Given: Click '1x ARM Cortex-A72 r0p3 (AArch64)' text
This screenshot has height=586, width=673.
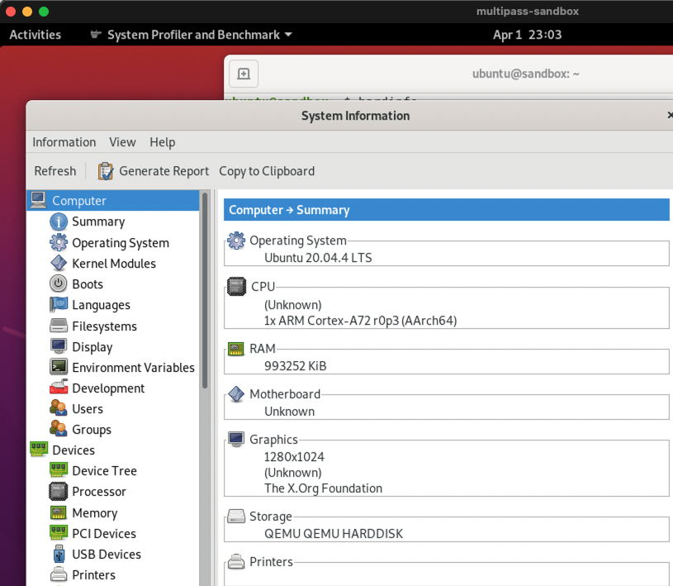Looking at the screenshot, I should click(x=361, y=321).
